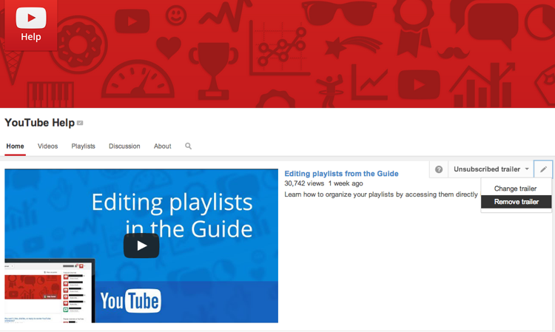Choose Change trailer from the menu
This screenshot has width=555, height=332.
tap(516, 189)
